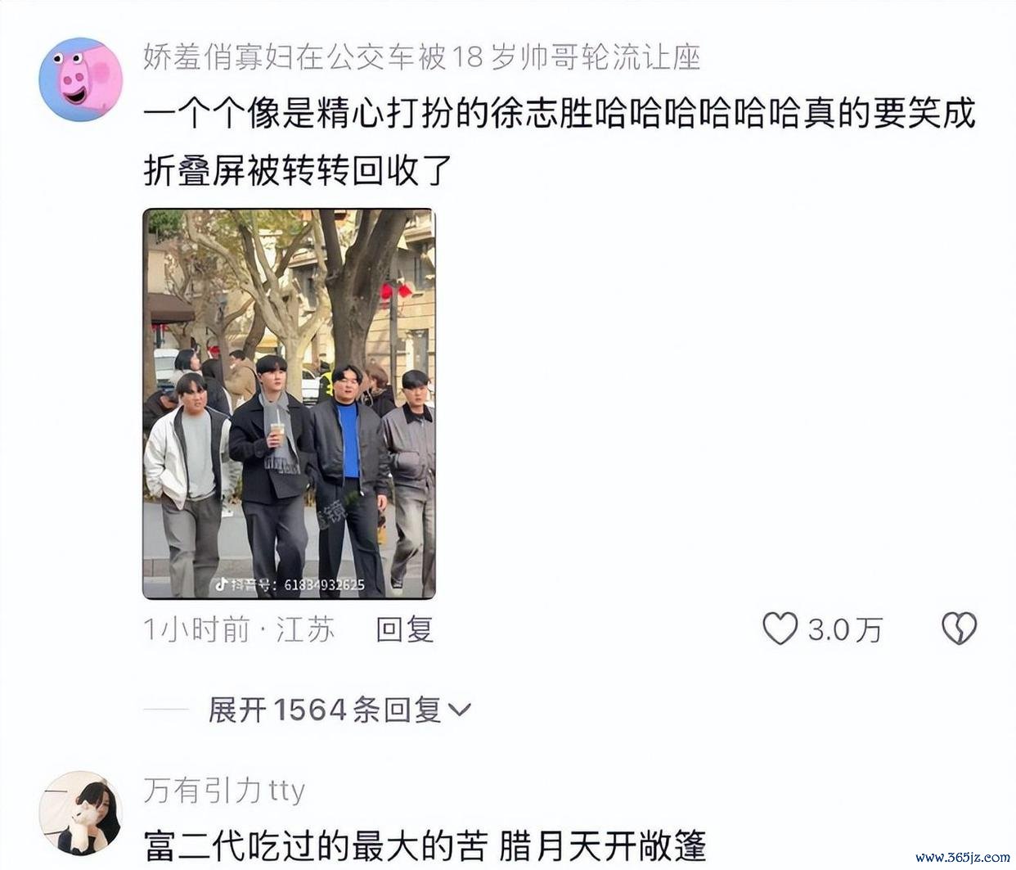Click the chevron arrow after 条回复
Screen dimensions: 1016x870
461,710
